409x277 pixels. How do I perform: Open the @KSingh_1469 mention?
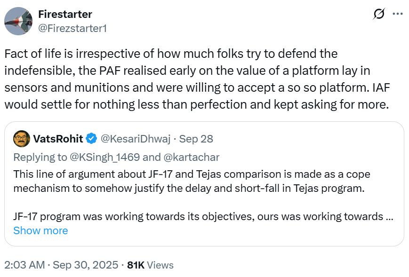[x=106, y=157]
